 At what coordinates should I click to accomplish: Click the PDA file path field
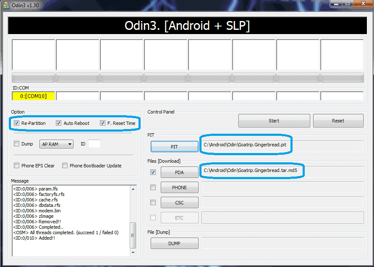point(282,172)
